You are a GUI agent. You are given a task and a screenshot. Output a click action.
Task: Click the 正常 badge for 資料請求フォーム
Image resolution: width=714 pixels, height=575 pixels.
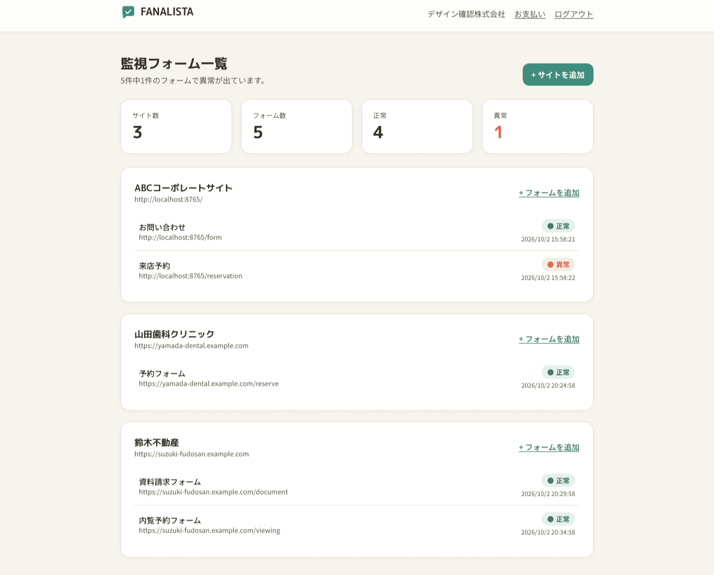[558, 481]
